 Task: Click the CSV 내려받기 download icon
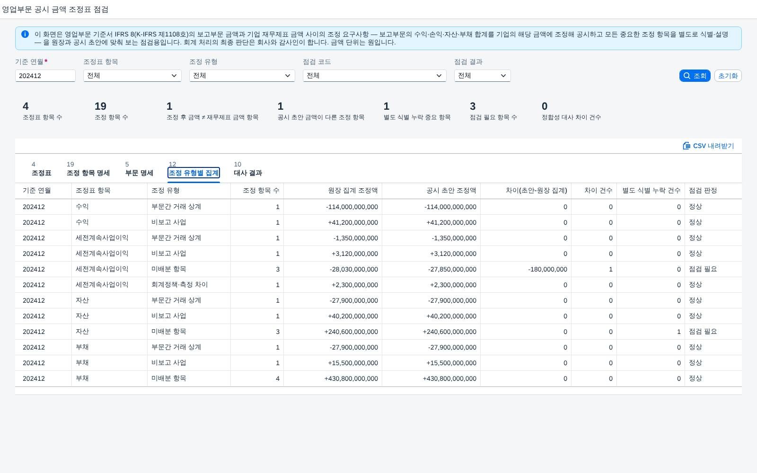(x=687, y=146)
